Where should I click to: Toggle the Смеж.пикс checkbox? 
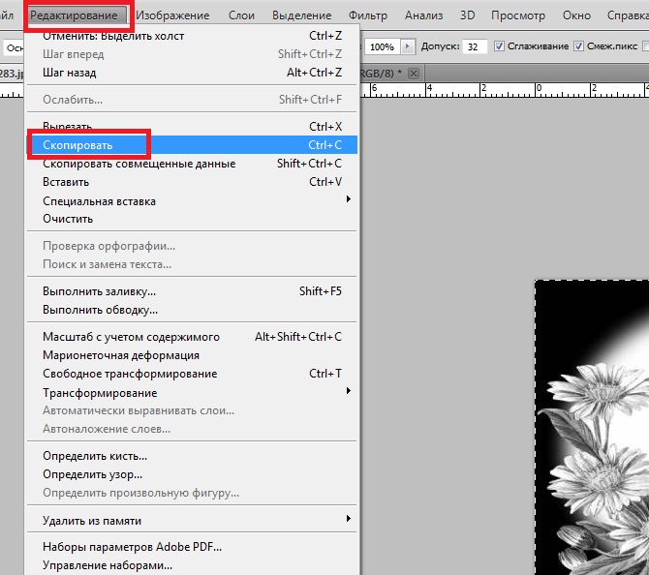point(578,46)
